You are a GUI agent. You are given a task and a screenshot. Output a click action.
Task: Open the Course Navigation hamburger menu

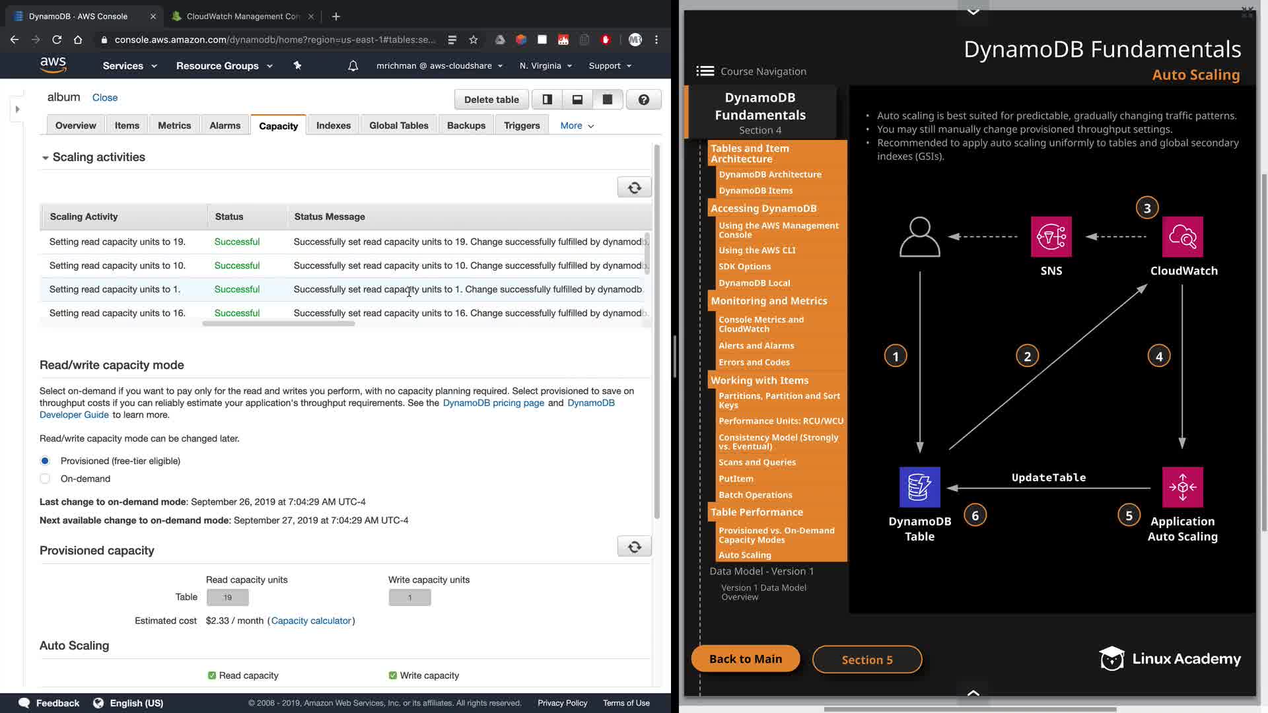point(705,71)
